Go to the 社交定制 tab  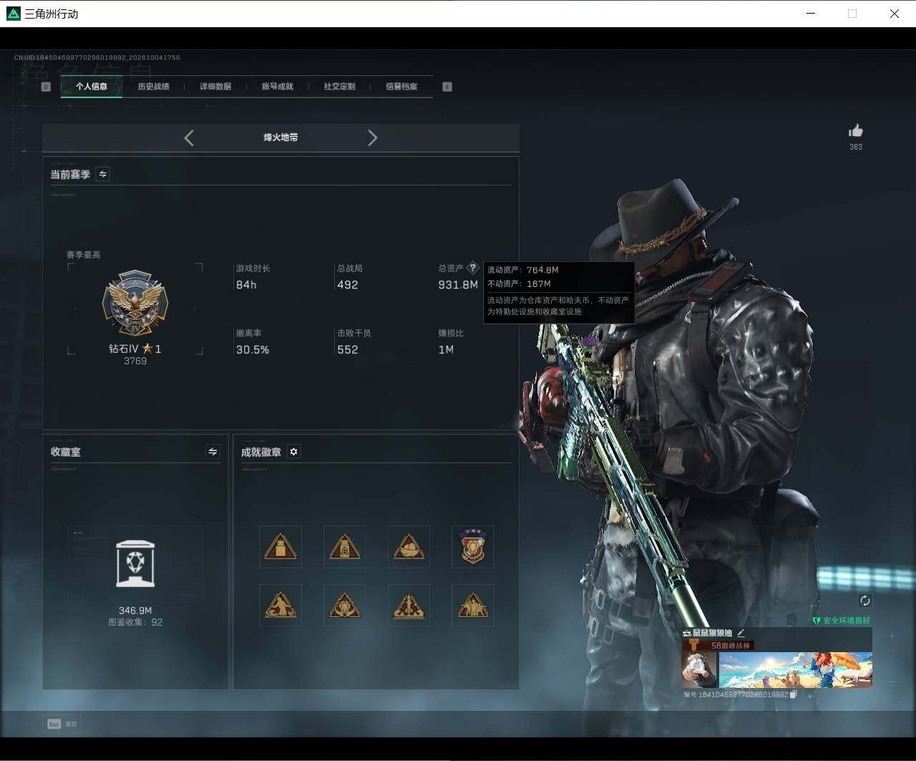pos(339,87)
